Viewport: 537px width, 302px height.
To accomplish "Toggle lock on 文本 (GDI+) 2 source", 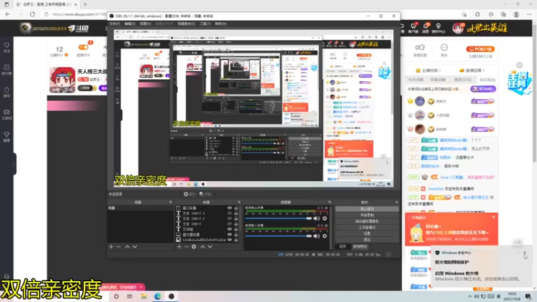I will [236, 219].
